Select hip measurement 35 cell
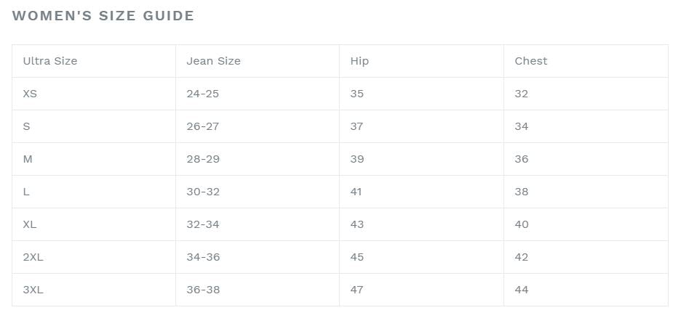The image size is (681, 318). point(357,94)
